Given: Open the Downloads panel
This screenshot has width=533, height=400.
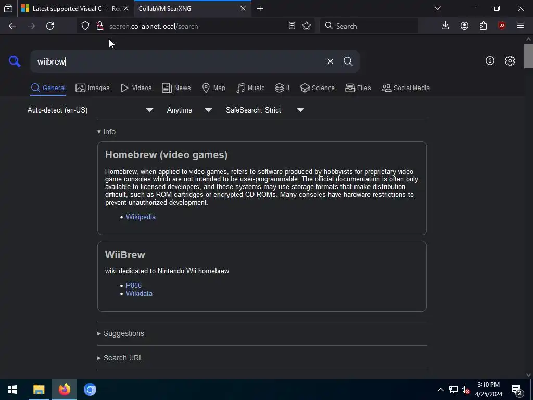Looking at the screenshot, I should [x=446, y=26].
